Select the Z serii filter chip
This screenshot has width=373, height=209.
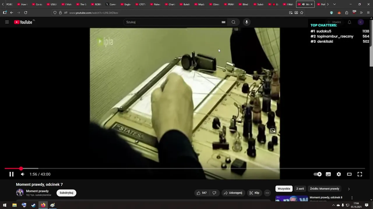[300, 189]
